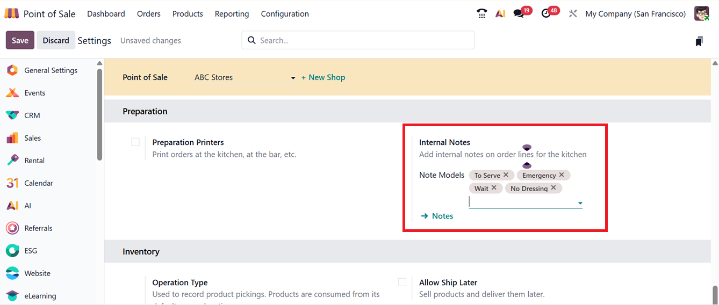Open company switcher My Company (San Francisco)
The image size is (719, 305).
635,14
